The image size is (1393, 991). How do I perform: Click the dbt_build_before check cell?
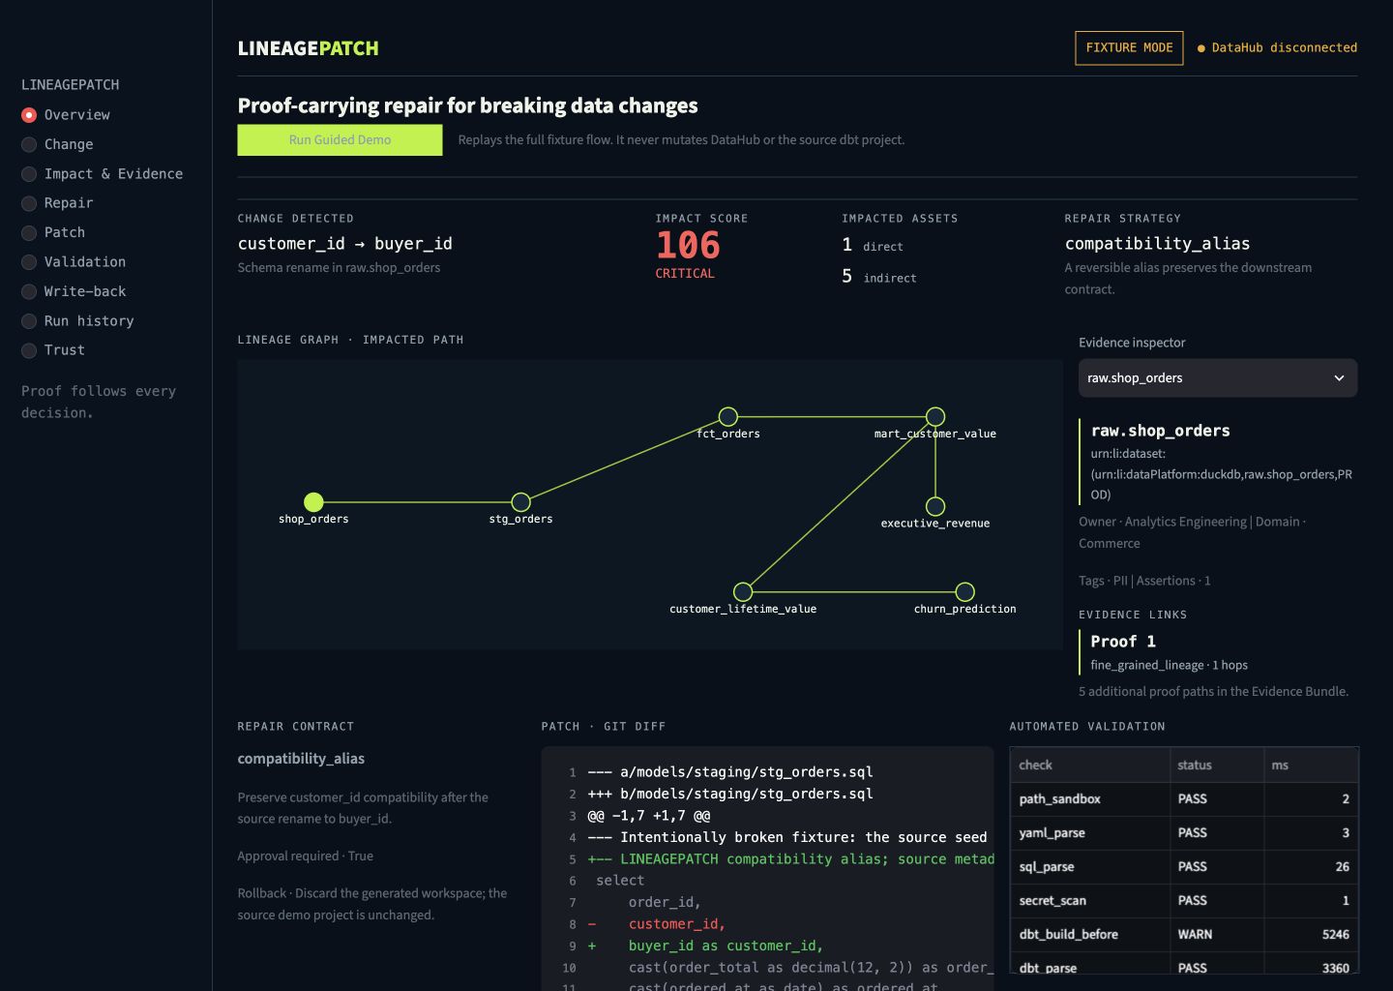pos(1089,934)
